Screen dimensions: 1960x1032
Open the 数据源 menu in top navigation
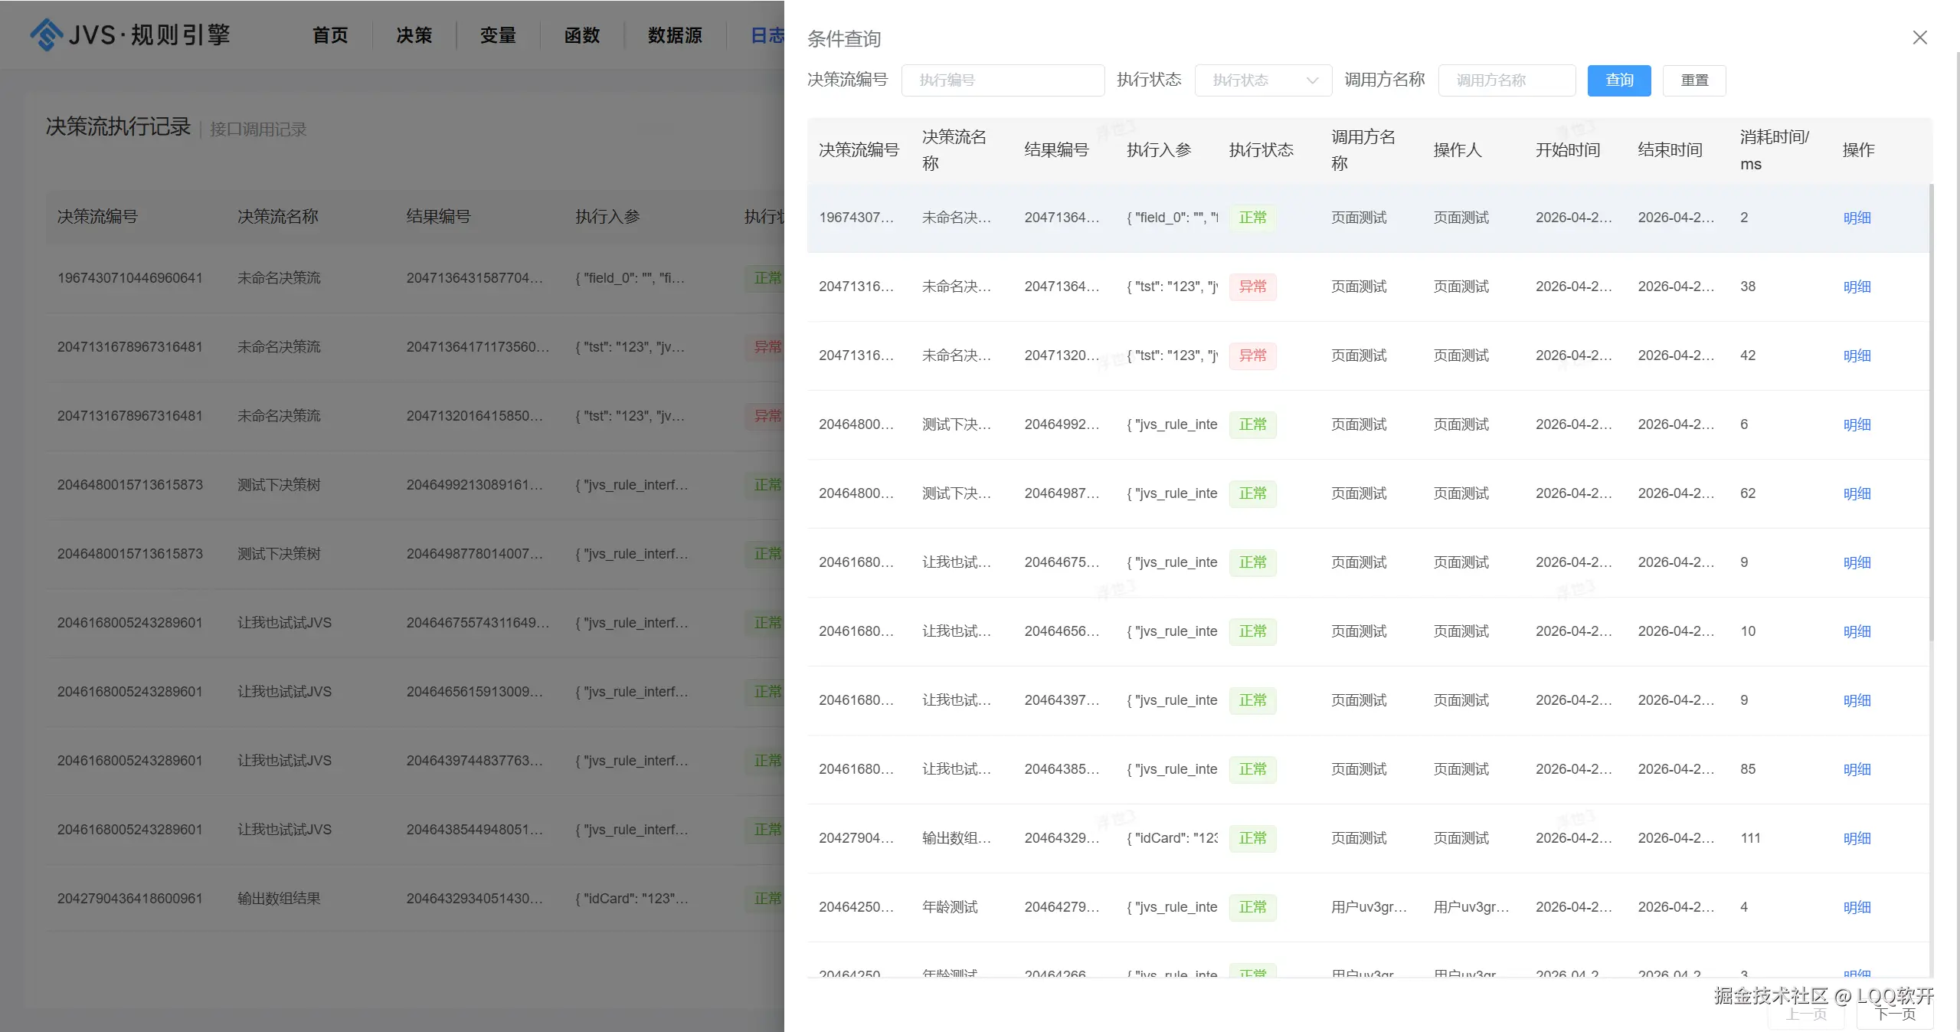674,35
